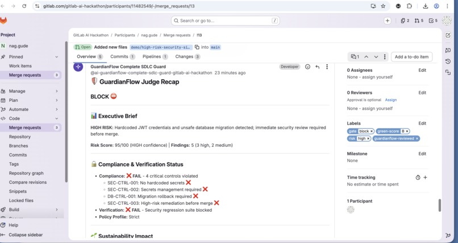Edit the Milestone section
Screen dimensions: 458x243
(x=422, y=154)
